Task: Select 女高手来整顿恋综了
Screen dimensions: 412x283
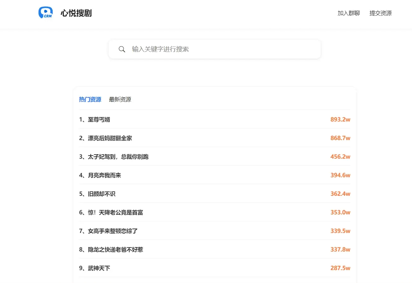Action: [112, 231]
